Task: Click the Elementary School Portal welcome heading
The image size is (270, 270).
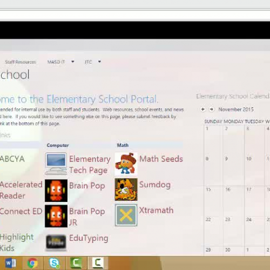Action: 79,99
